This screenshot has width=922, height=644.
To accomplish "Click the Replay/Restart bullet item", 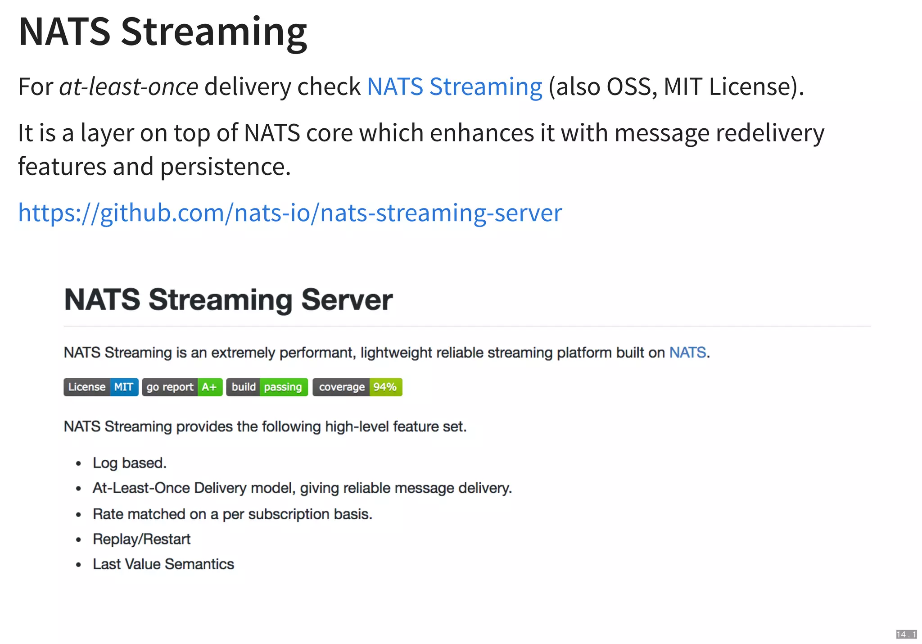I will tap(141, 539).
